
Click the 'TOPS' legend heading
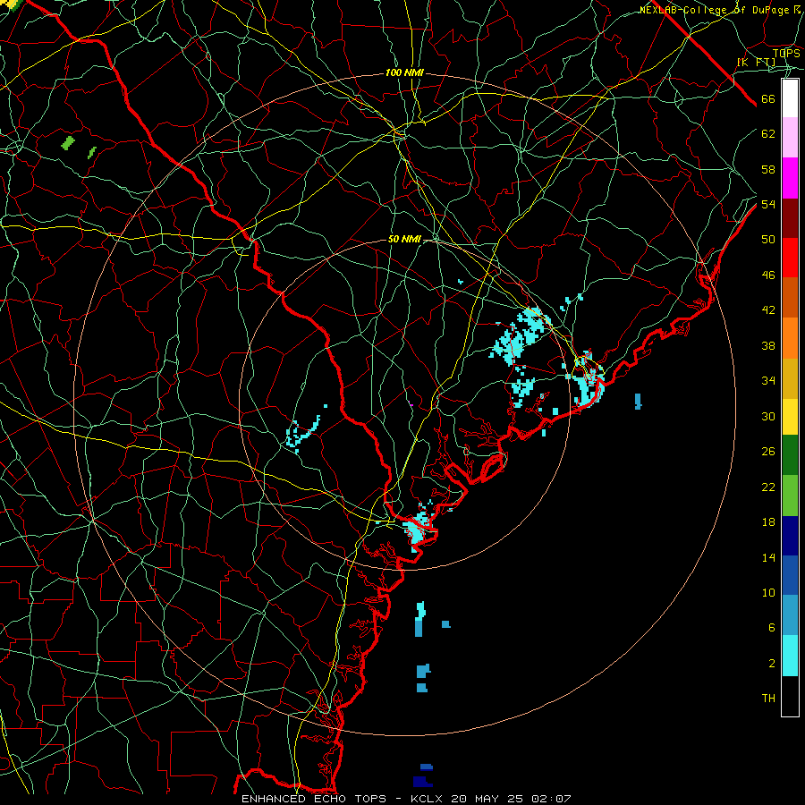786,54
